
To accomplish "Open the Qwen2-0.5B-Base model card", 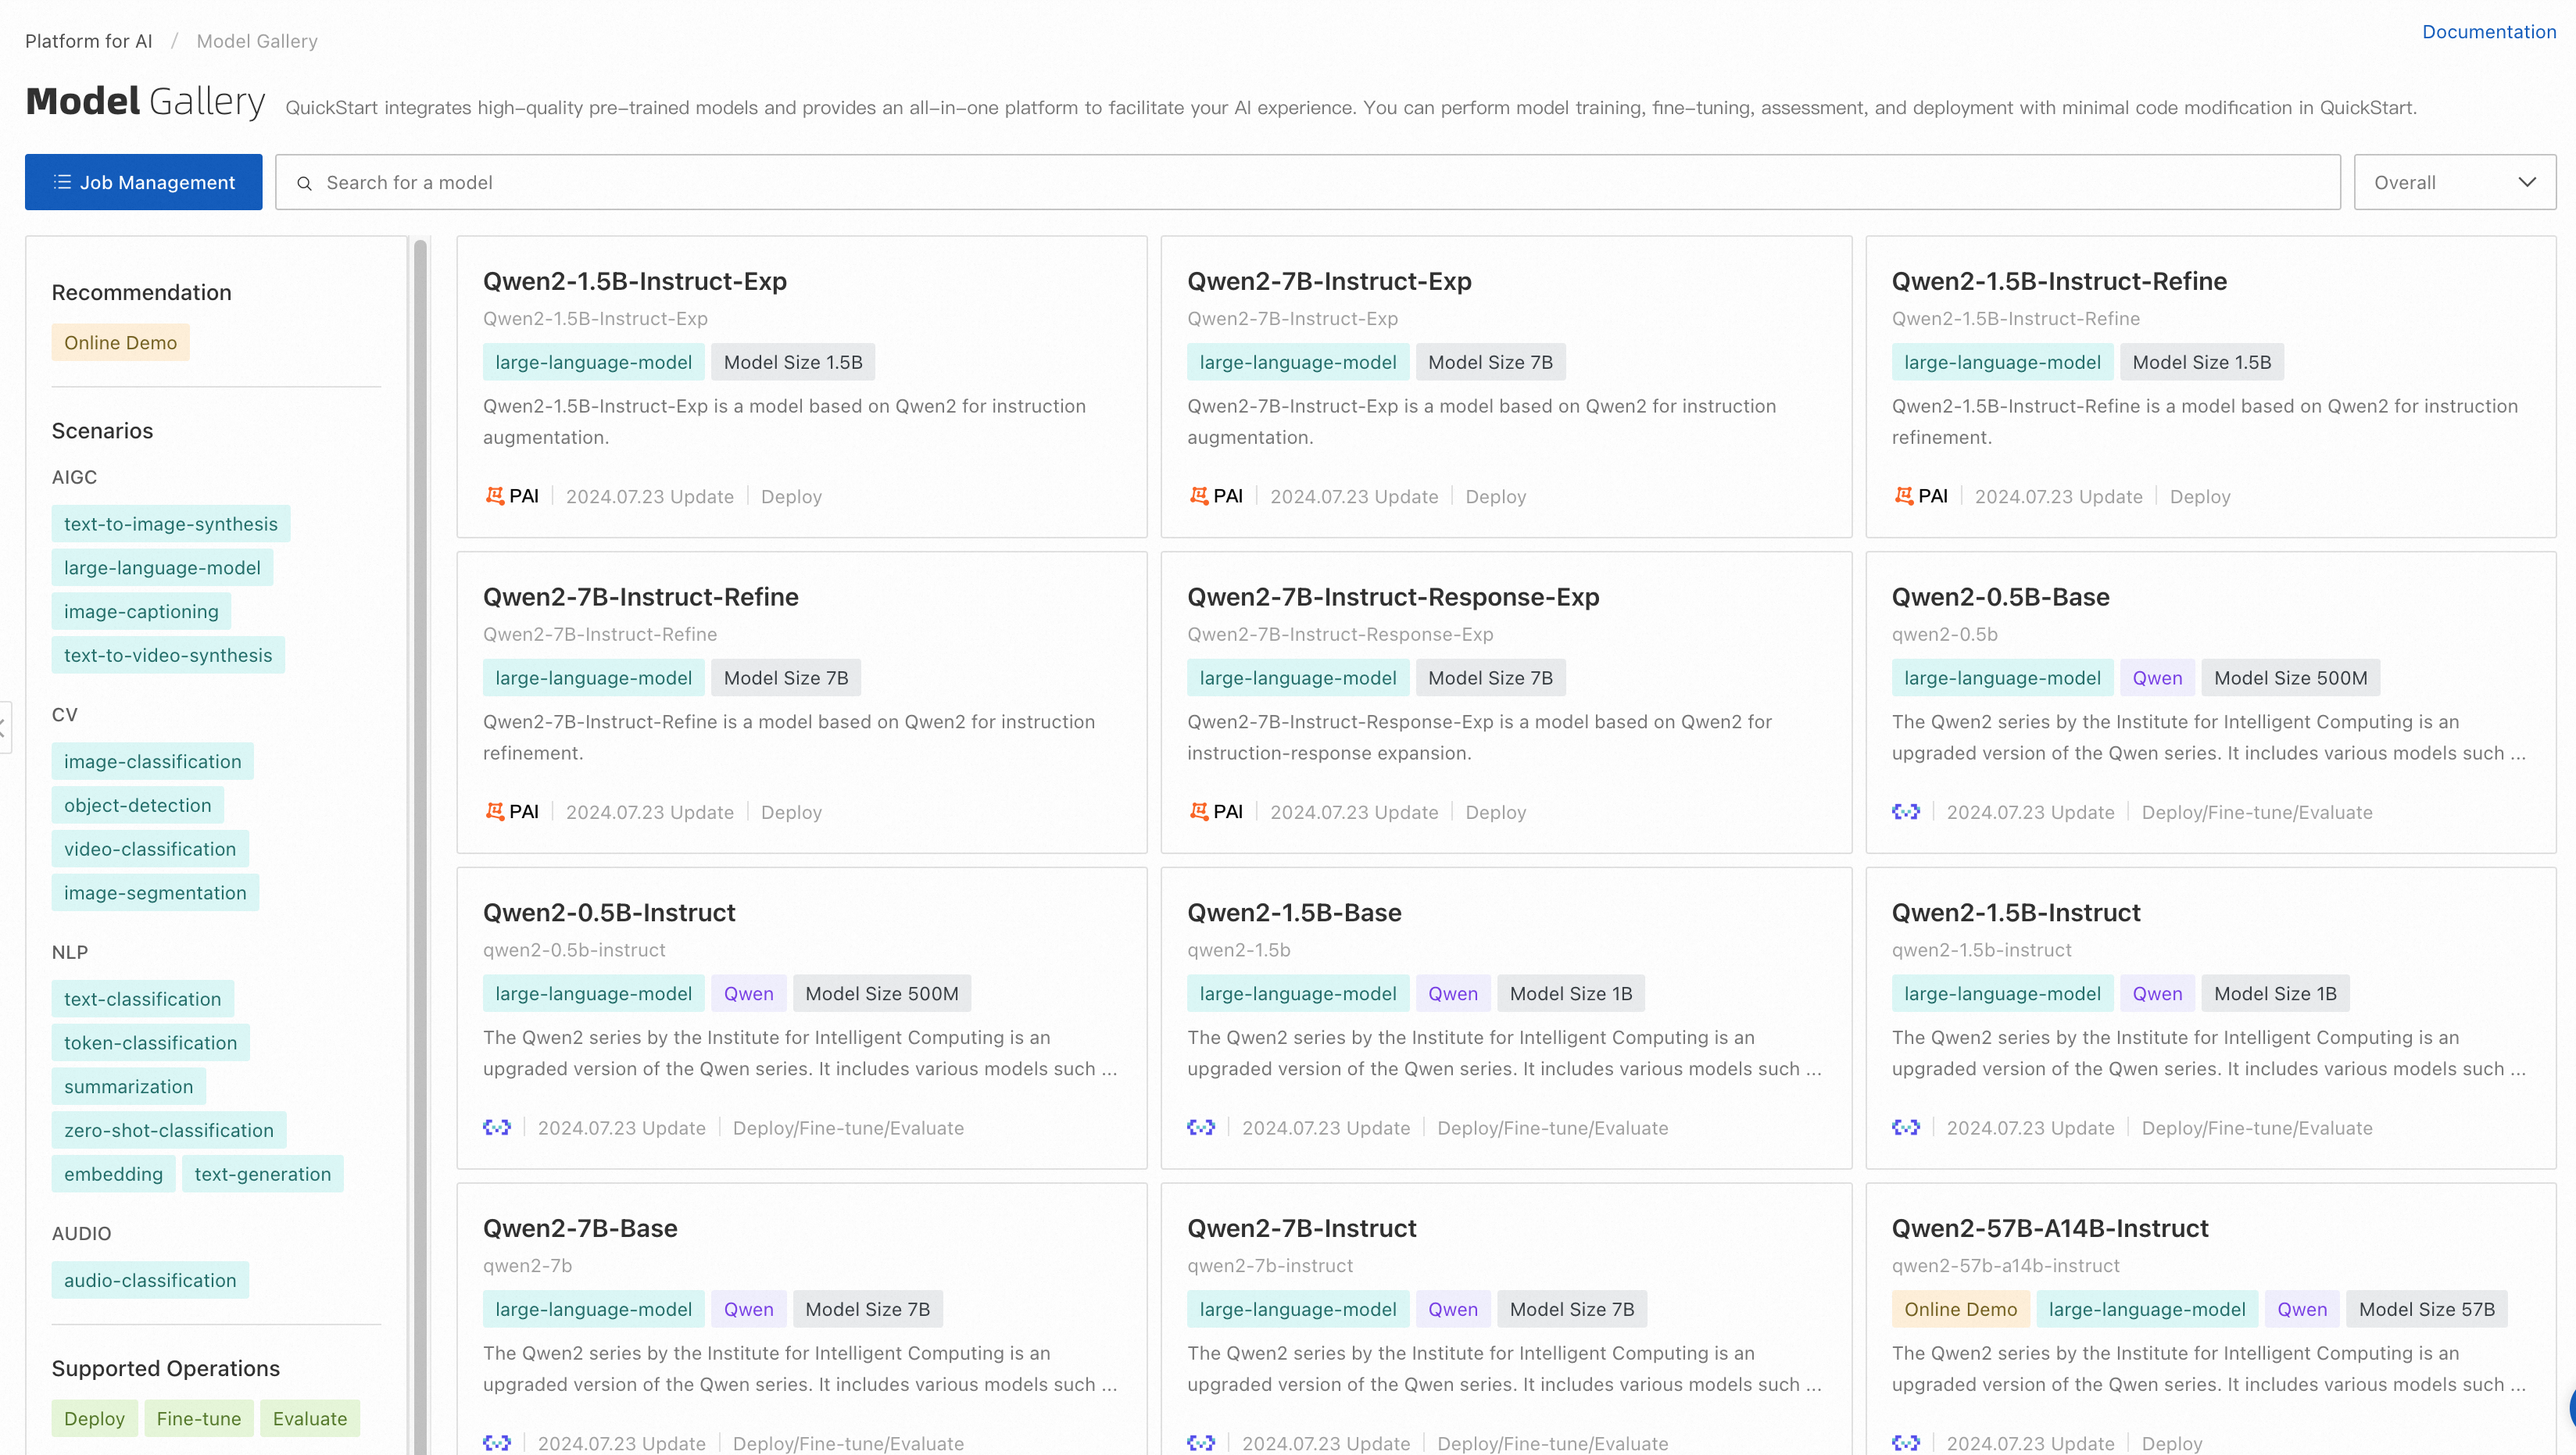I will tap(2211, 703).
